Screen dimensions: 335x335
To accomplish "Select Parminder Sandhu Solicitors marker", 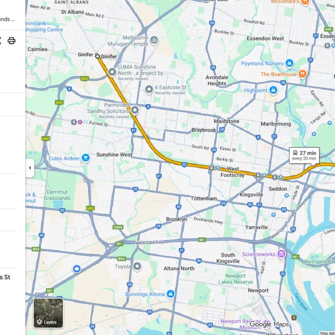I will click(135, 110).
